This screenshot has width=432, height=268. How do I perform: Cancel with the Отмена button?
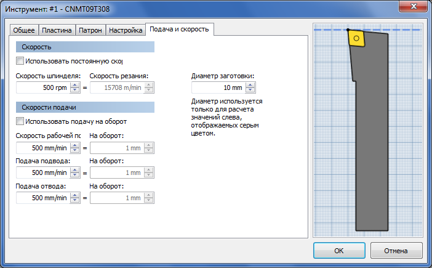(396, 251)
